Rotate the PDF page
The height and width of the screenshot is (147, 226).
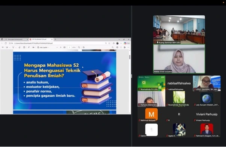(79, 47)
